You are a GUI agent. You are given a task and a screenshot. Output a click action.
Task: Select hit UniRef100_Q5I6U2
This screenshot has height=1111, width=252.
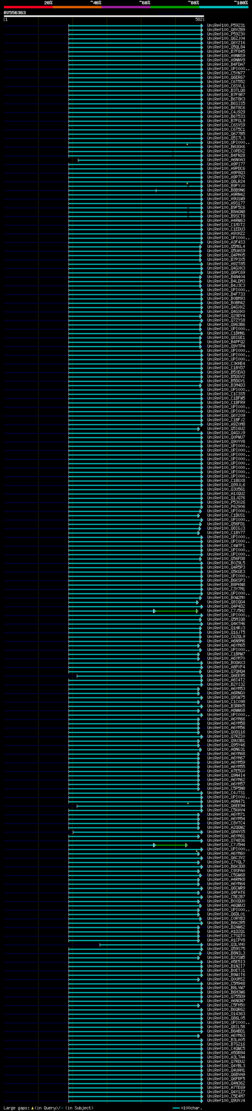(226, 429)
